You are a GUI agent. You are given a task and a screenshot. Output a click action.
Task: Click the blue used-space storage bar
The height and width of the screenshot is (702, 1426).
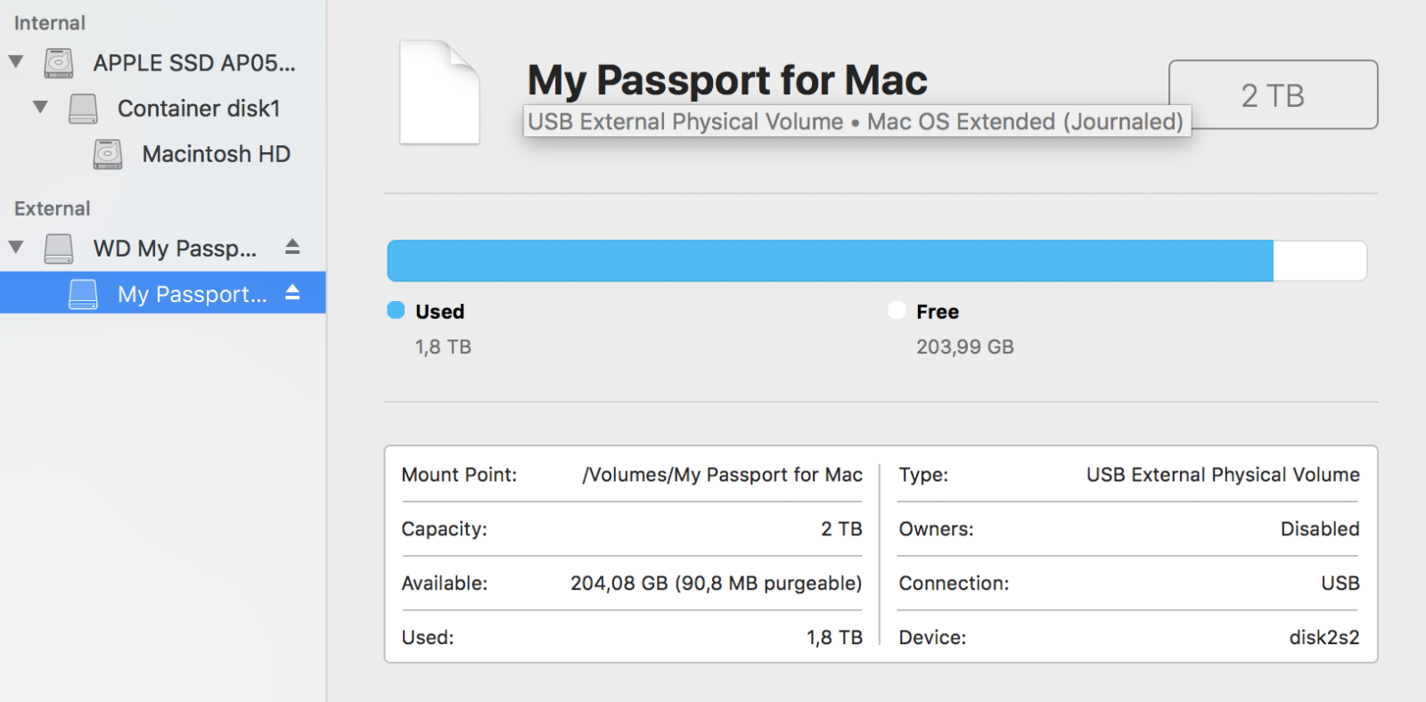tap(829, 261)
